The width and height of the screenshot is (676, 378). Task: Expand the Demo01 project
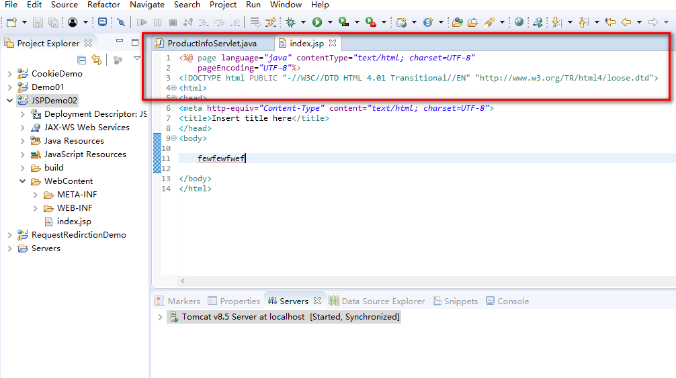(9, 87)
